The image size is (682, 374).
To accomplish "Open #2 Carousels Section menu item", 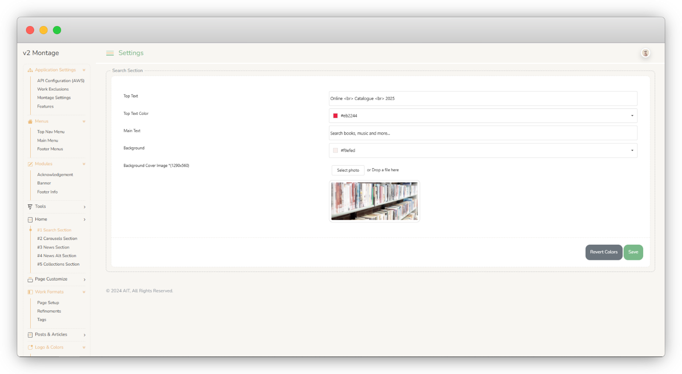I will pos(57,239).
